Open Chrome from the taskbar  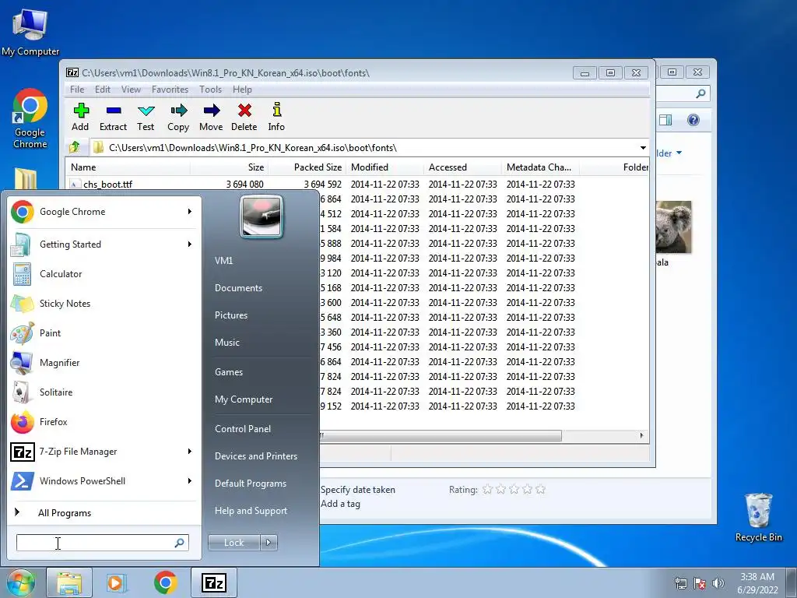coord(165,583)
